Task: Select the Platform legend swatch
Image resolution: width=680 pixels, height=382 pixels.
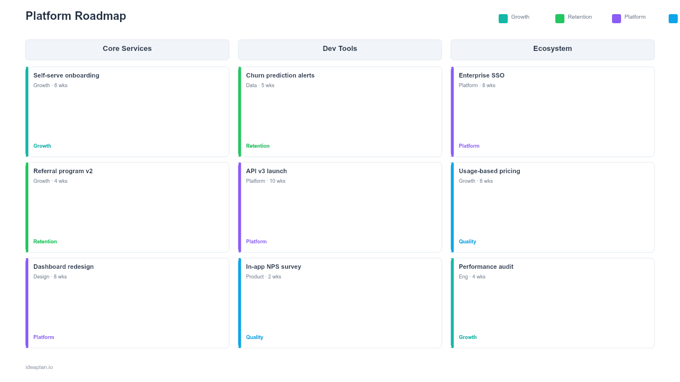Action: click(x=615, y=18)
